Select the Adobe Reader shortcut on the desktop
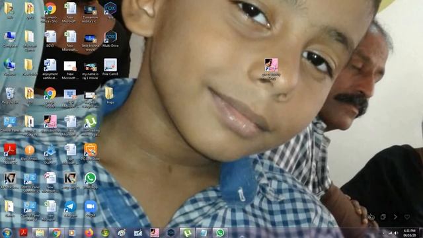 tap(10, 154)
